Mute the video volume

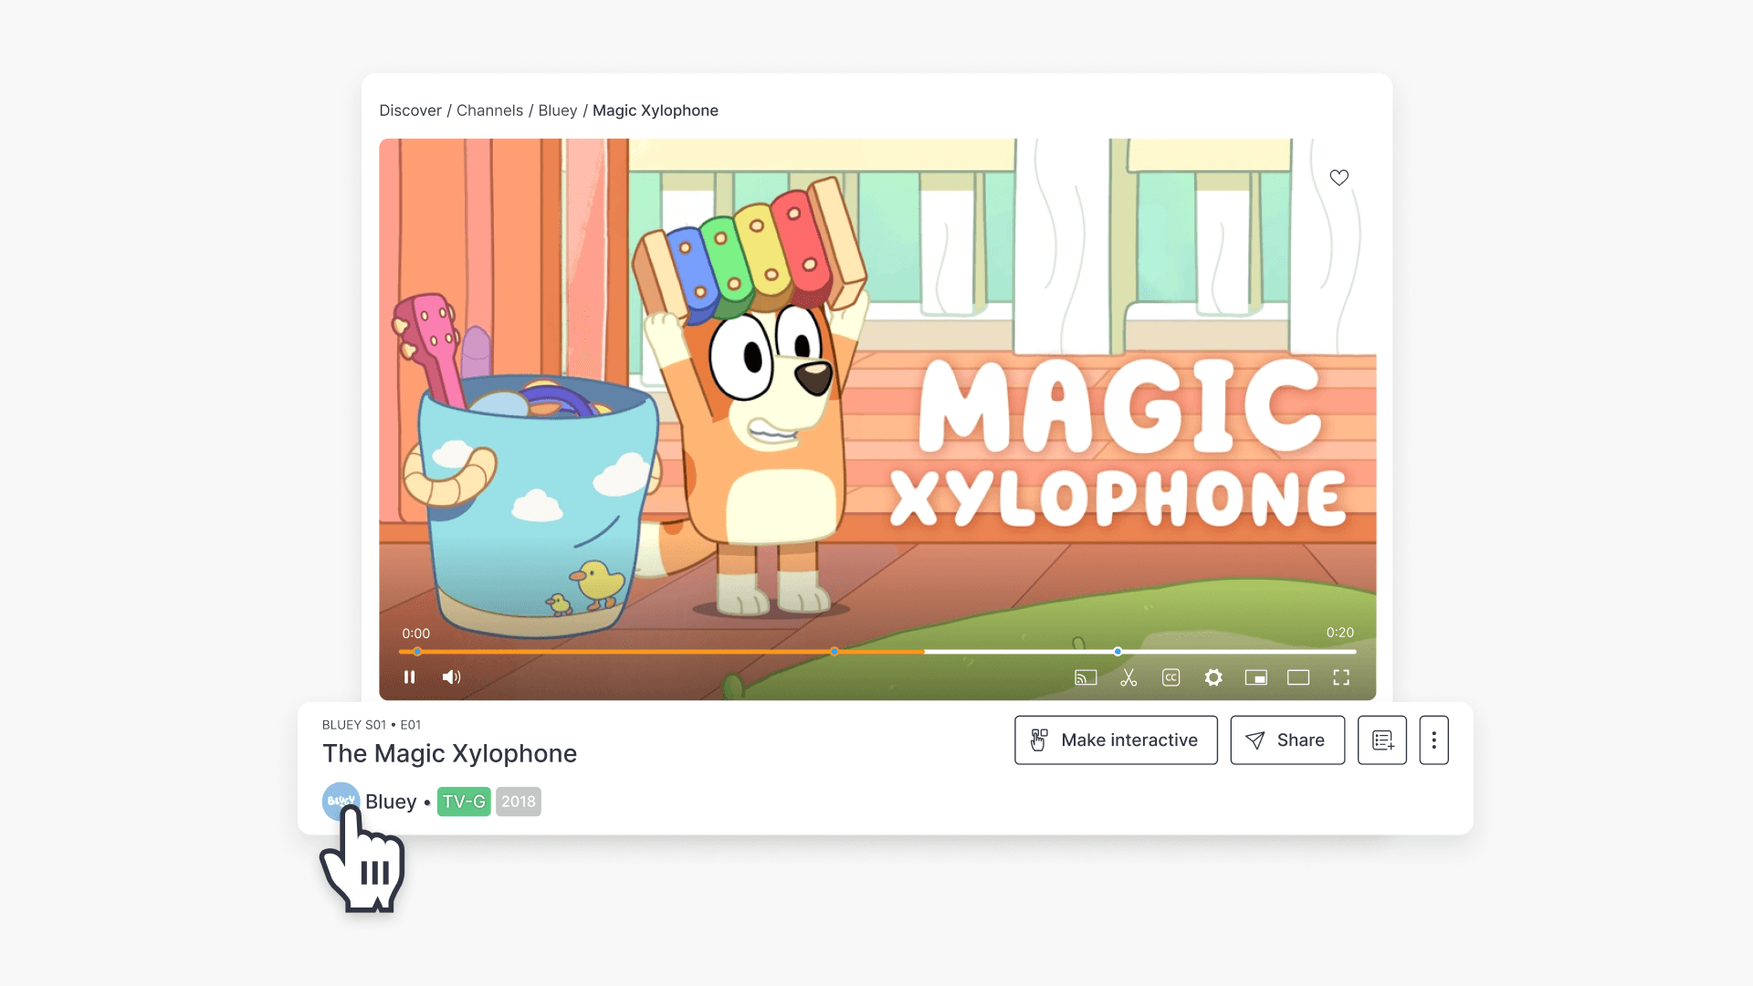coord(451,677)
